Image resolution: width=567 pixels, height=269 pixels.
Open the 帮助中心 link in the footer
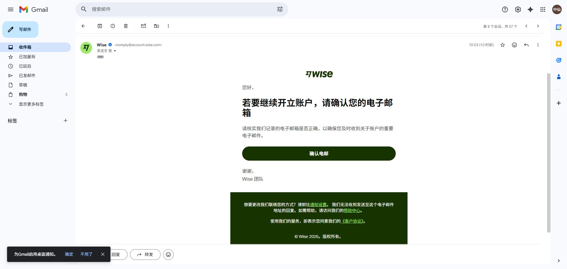(x=352, y=211)
